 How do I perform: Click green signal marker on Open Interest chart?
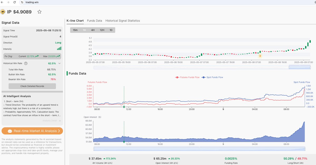pyautogui.click(x=124, y=142)
